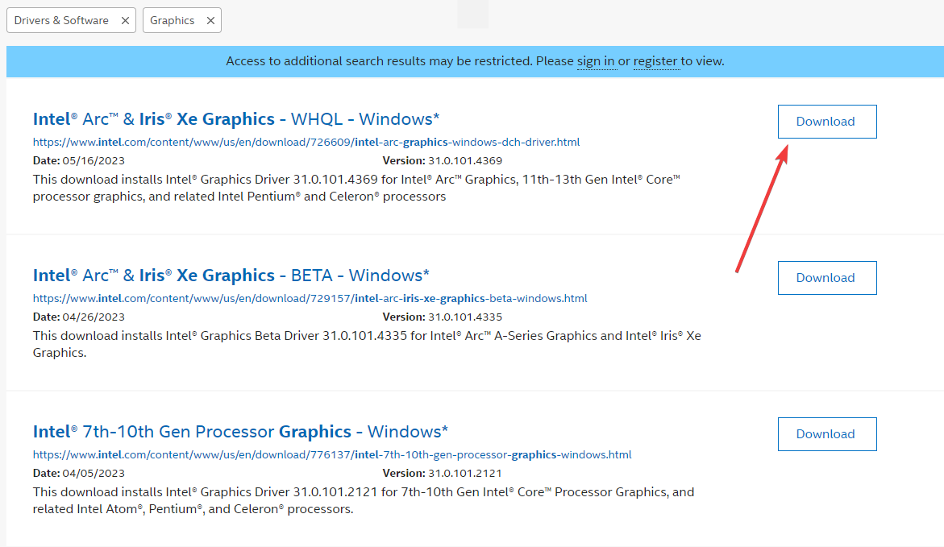Download the 7th-10th Gen graphics driver
Screen dimensions: 944x547
click(x=826, y=433)
